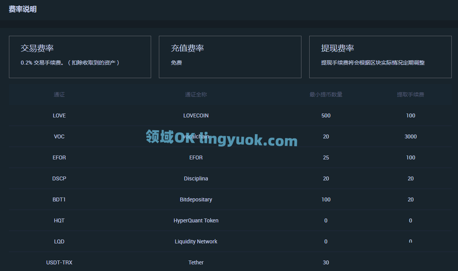Select the LOVE token row
Viewport: 458px width, 271px height.
click(x=59, y=115)
